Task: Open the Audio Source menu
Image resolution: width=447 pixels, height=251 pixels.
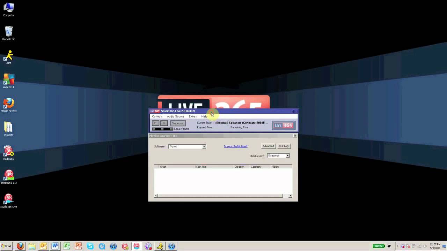Action: [x=175, y=116]
